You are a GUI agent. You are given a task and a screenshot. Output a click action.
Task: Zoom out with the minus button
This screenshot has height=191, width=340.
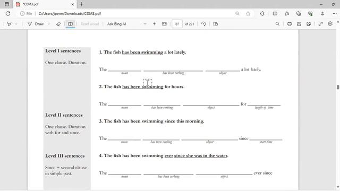(x=145, y=24)
